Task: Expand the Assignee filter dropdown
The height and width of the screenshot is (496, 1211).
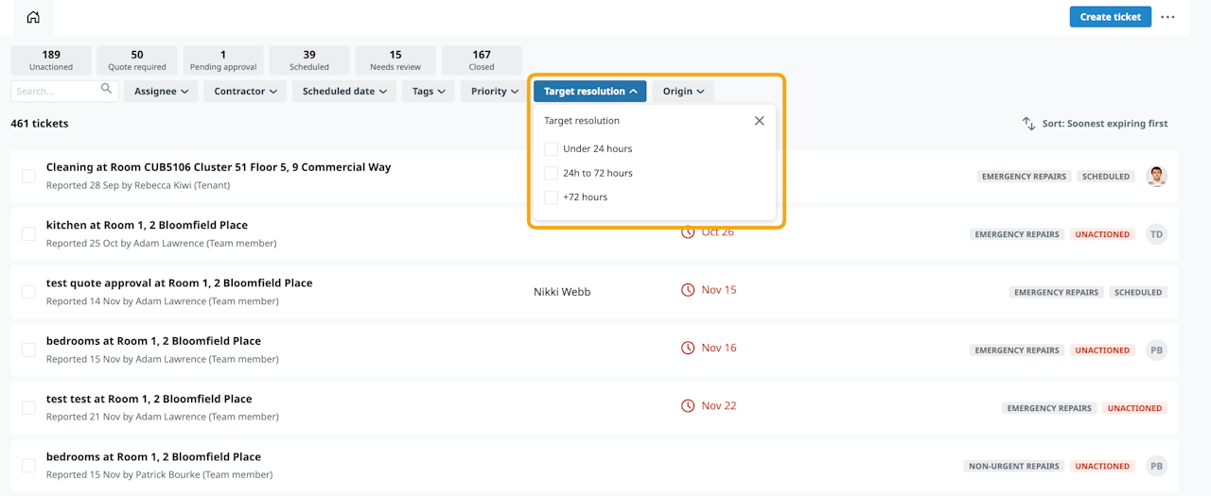Action: tap(161, 92)
